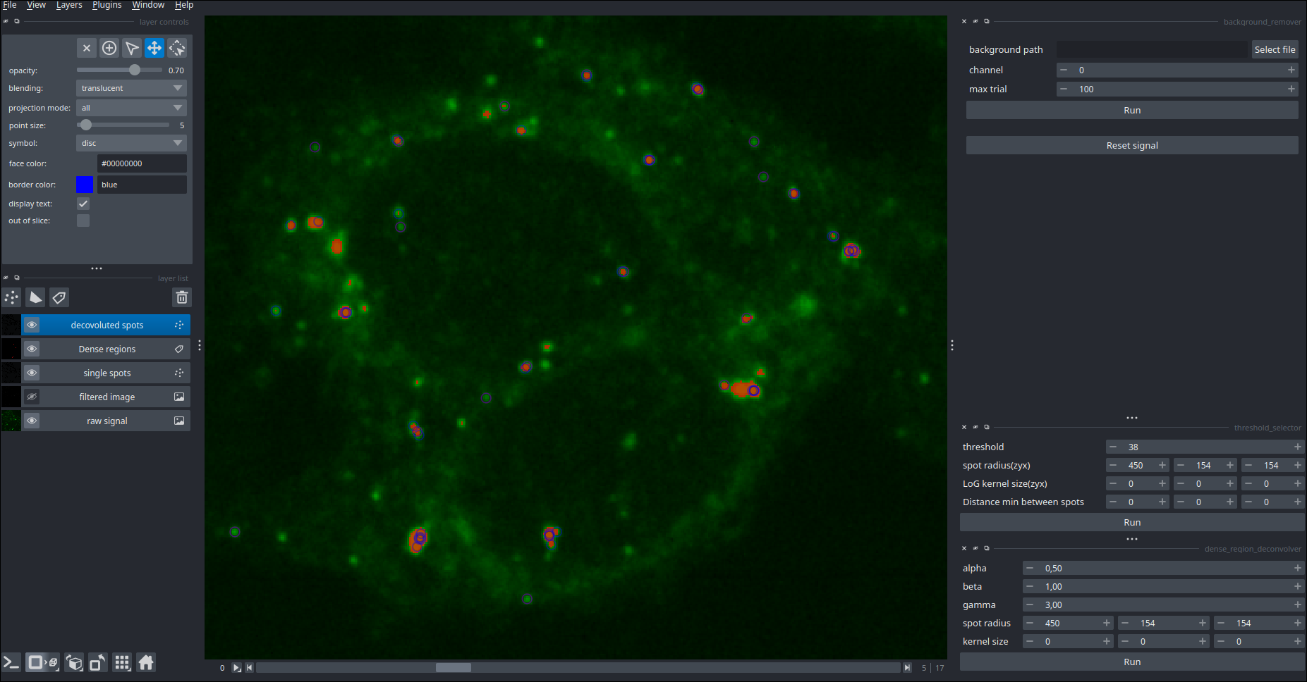This screenshot has width=1307, height=682.
Task: Click the Reset signal button
Action: click(x=1132, y=145)
